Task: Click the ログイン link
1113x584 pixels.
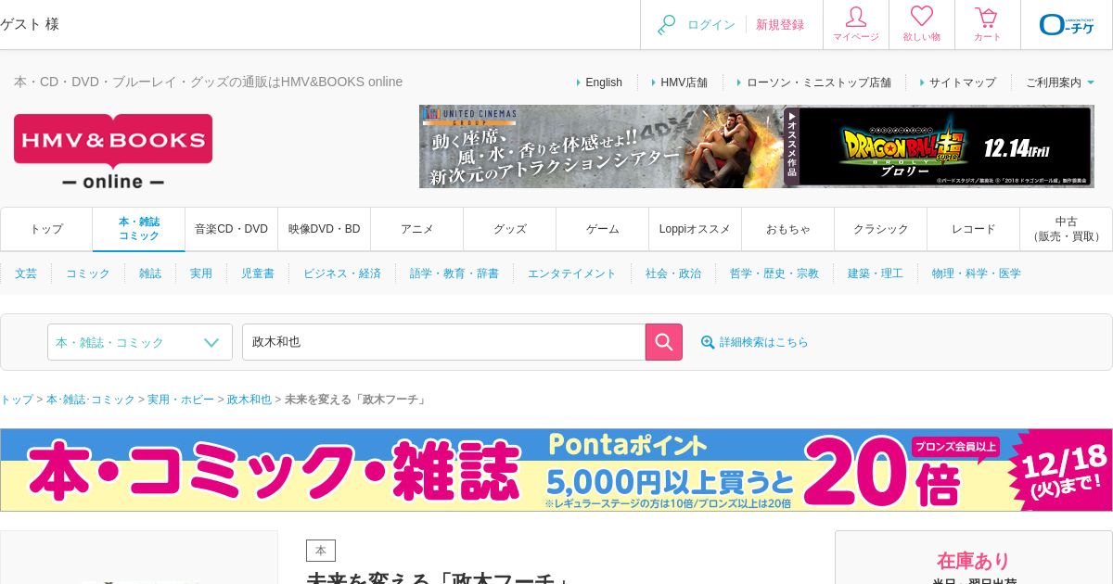Action: tap(711, 25)
